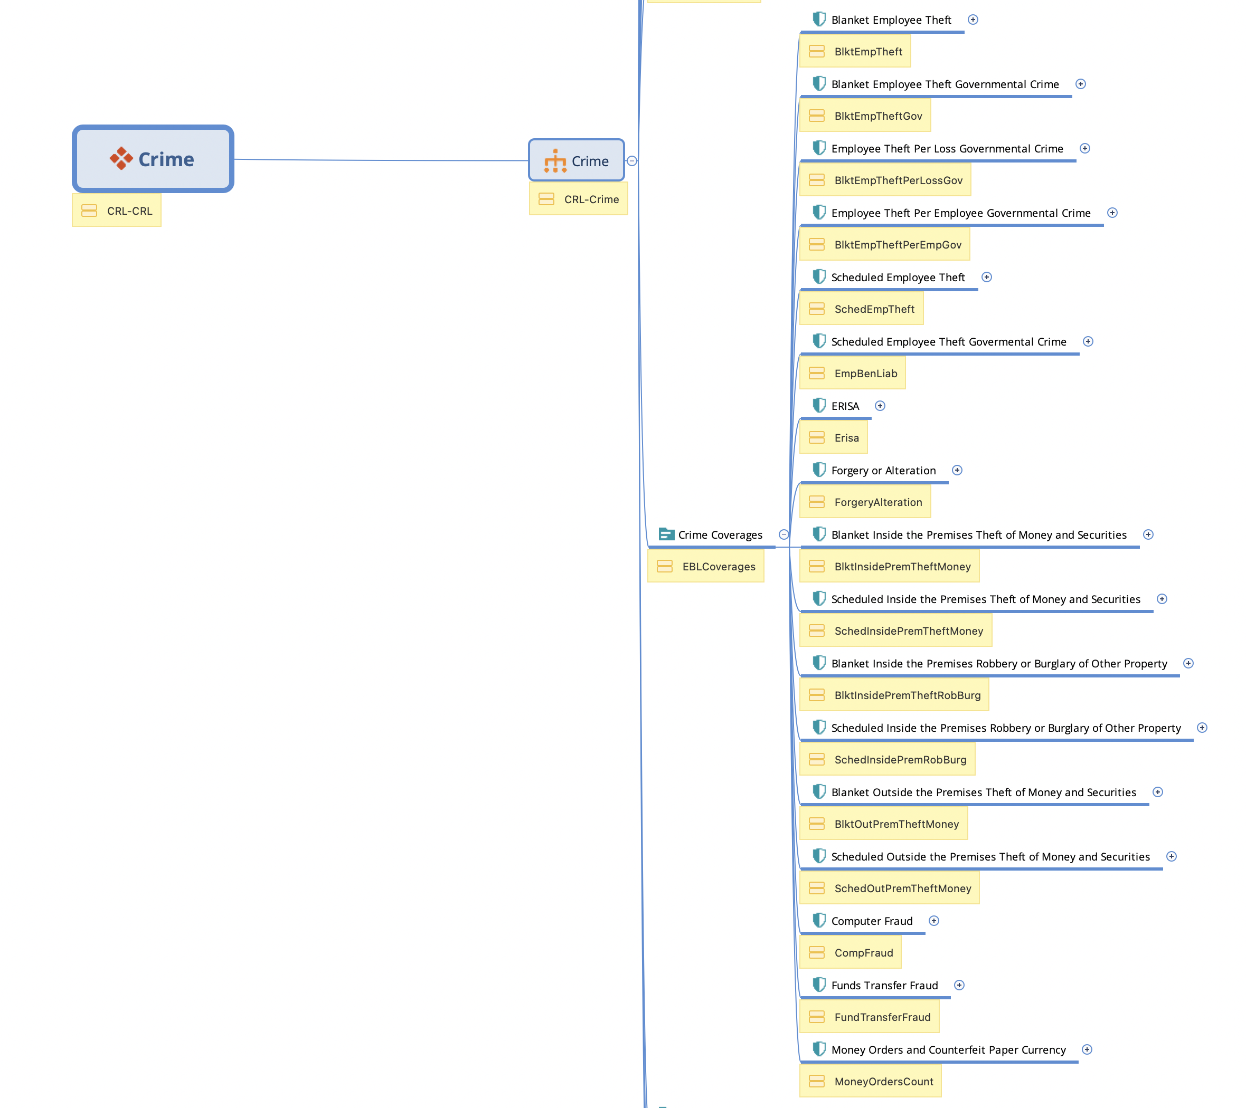Expand Scheduled Employee Theft node
The width and height of the screenshot is (1246, 1108).
[986, 277]
